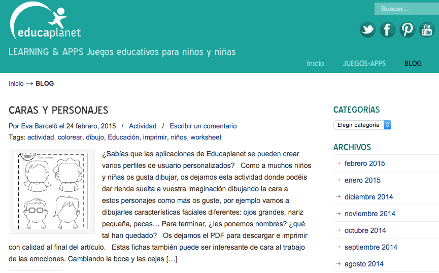Go to the Inicio menu item

315,63
